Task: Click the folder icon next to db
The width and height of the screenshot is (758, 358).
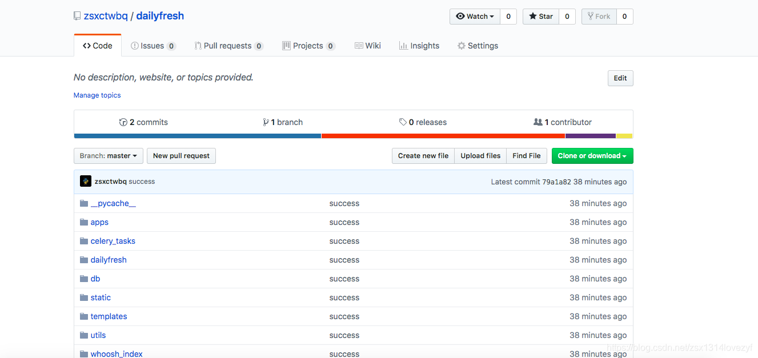Action: (x=84, y=279)
